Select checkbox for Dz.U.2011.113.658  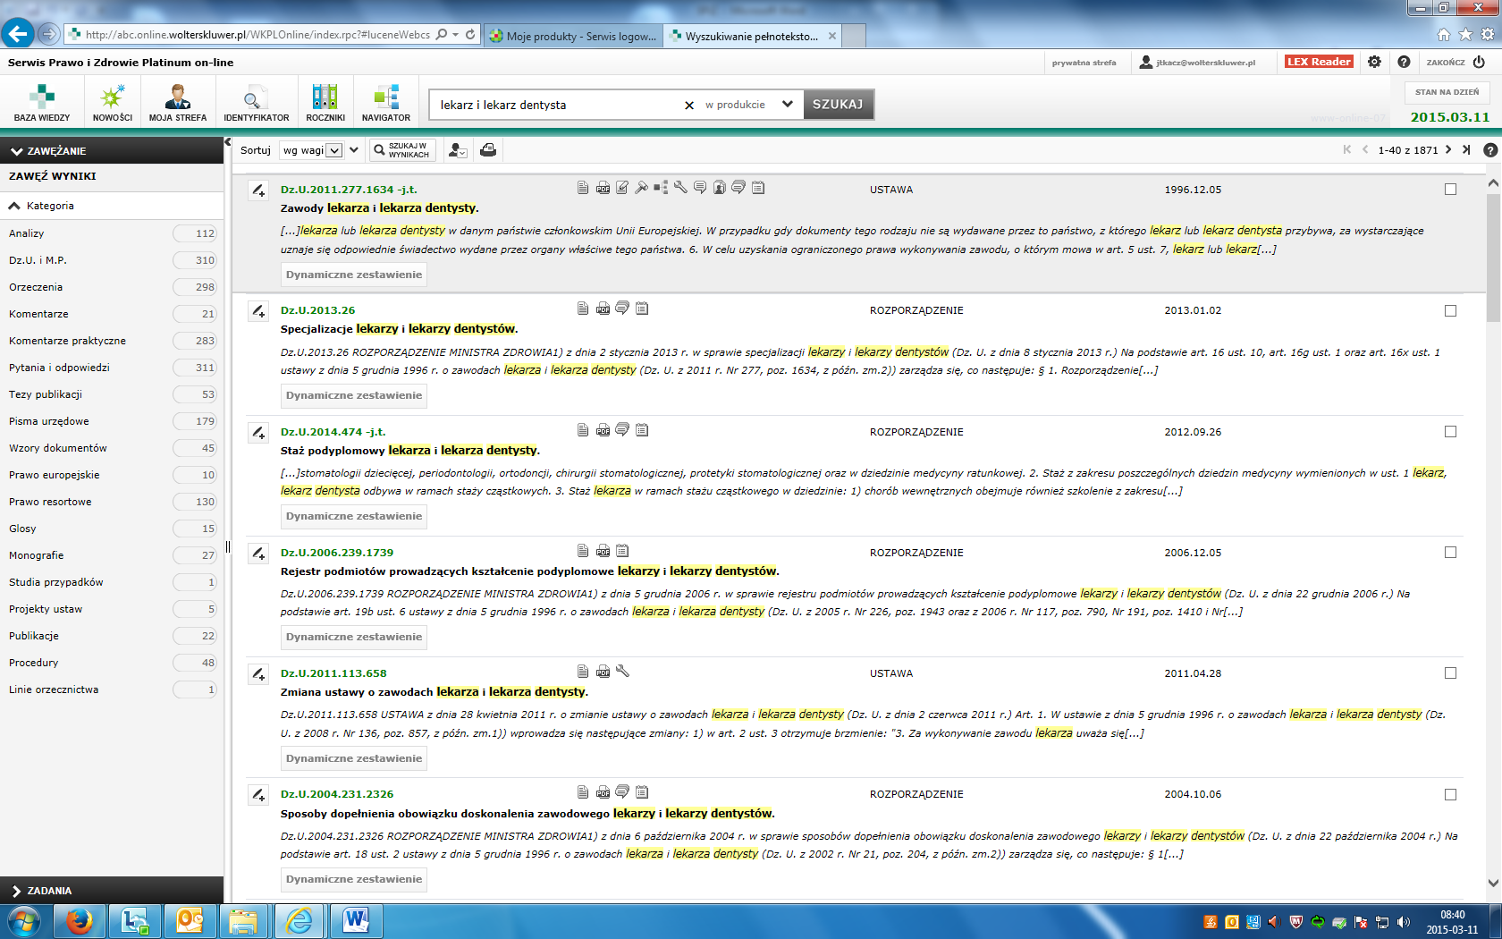click(x=1450, y=673)
